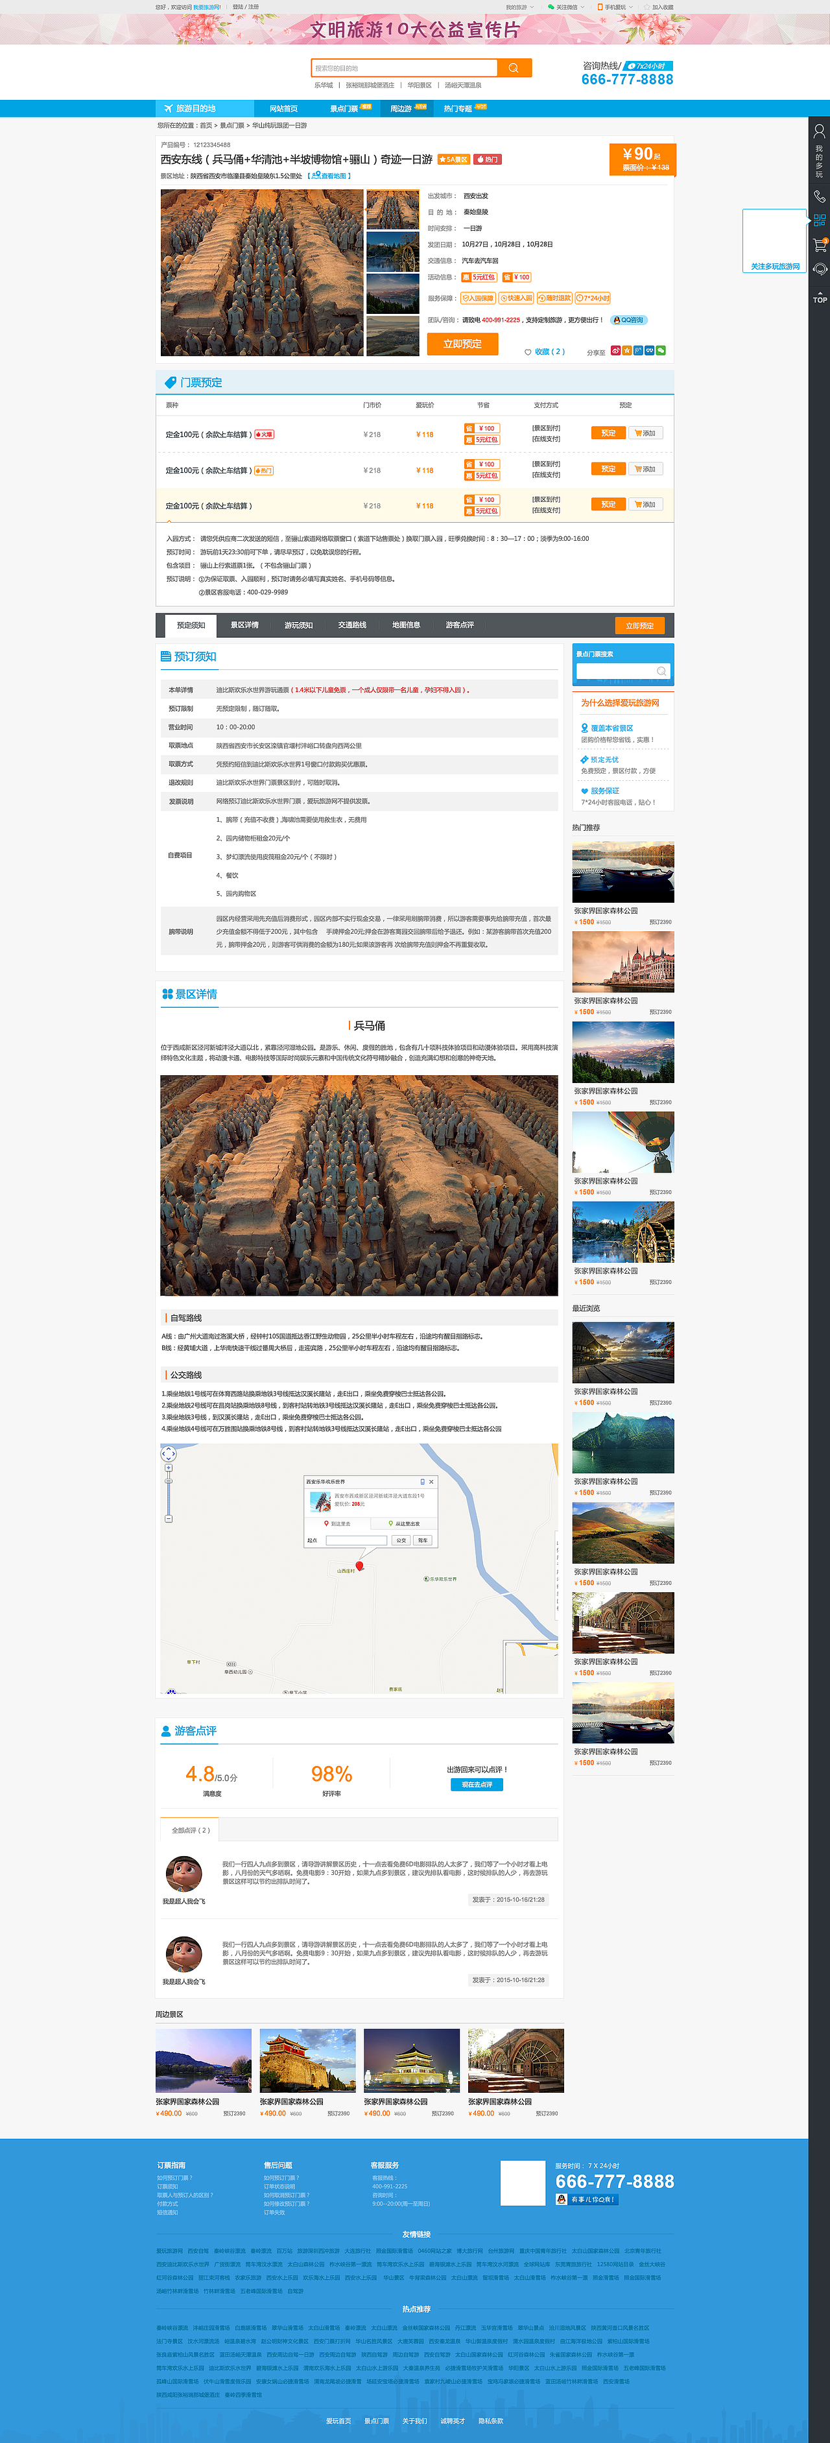Click the 查看地图 map link icon
Viewport: 830px width, 2443px height.
point(316,176)
